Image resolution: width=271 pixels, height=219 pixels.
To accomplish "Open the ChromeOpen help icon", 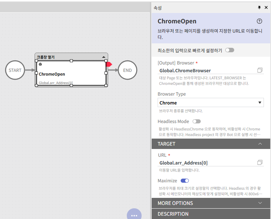I will pyautogui.click(x=259, y=21).
